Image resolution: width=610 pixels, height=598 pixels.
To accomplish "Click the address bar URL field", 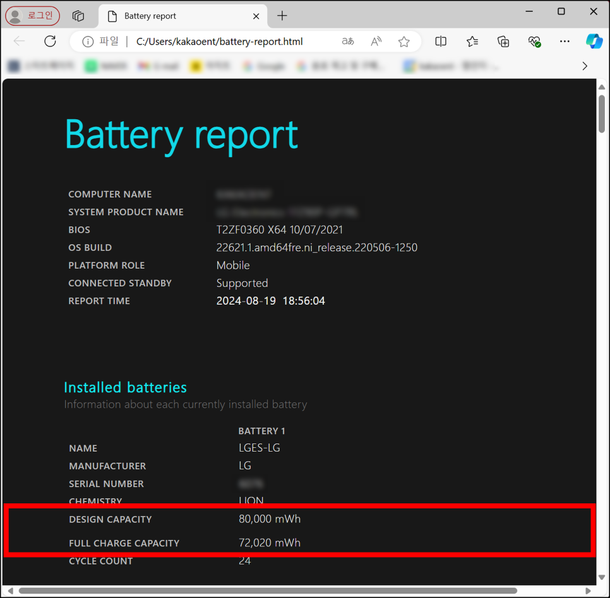I will [219, 42].
